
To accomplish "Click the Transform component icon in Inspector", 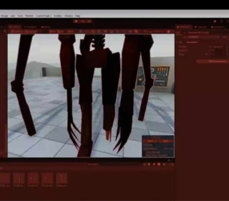I will point(181,42).
